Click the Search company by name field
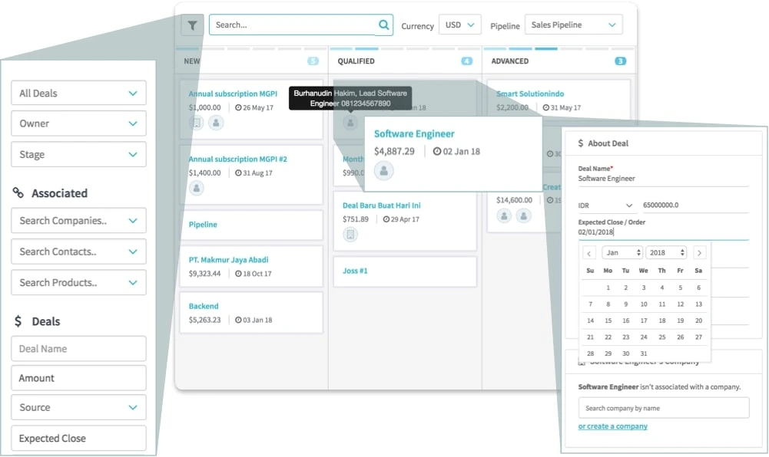Screen dimensions: 769x457 (x=664, y=408)
